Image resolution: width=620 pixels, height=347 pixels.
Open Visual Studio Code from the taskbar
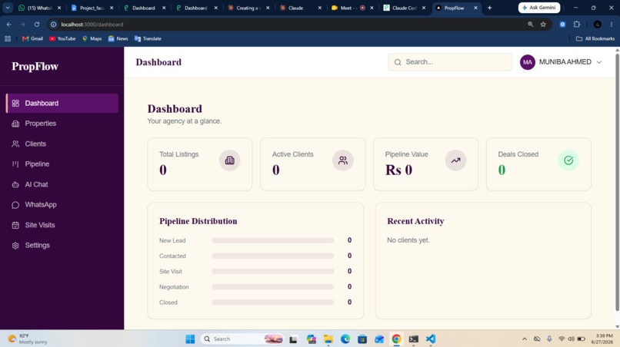coord(431,339)
